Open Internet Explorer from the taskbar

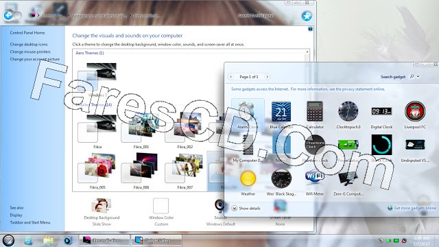coord(28,241)
